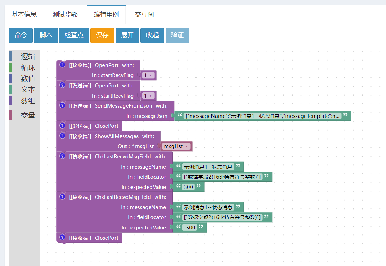This screenshot has height=266, width=386.
Task: Click the 脚本 button
Action: 46,35
